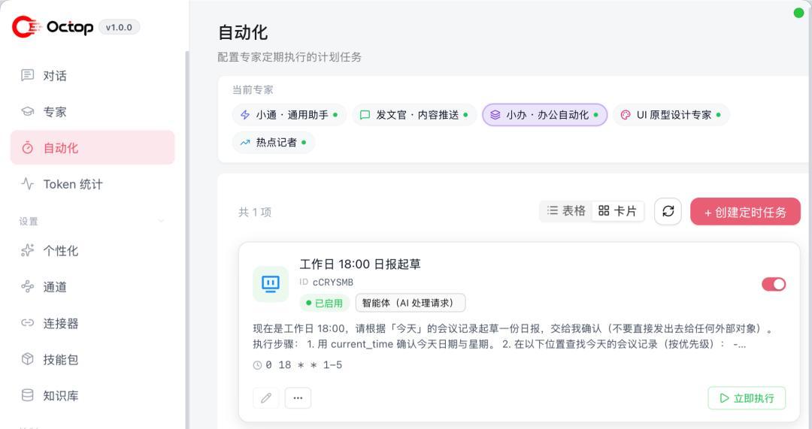The height and width of the screenshot is (429, 812).
Task: Open the task's more options menu
Action: click(x=298, y=398)
